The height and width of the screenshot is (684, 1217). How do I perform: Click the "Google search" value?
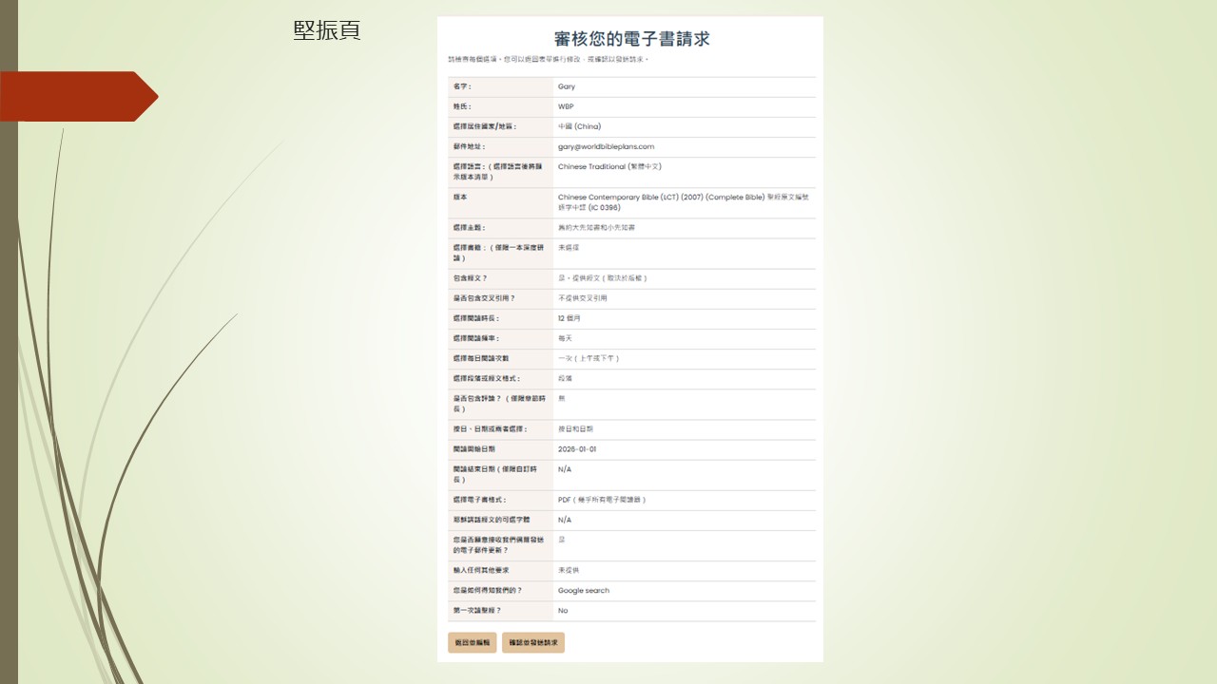click(x=584, y=591)
